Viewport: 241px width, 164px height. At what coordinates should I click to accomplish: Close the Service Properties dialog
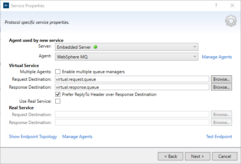click(232, 6)
